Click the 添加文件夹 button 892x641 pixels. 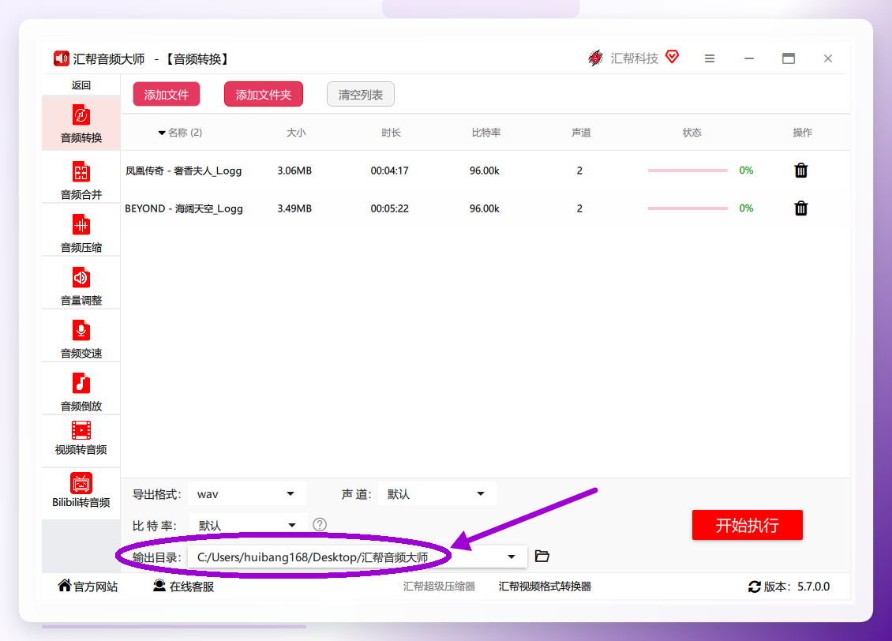pyautogui.click(x=264, y=95)
